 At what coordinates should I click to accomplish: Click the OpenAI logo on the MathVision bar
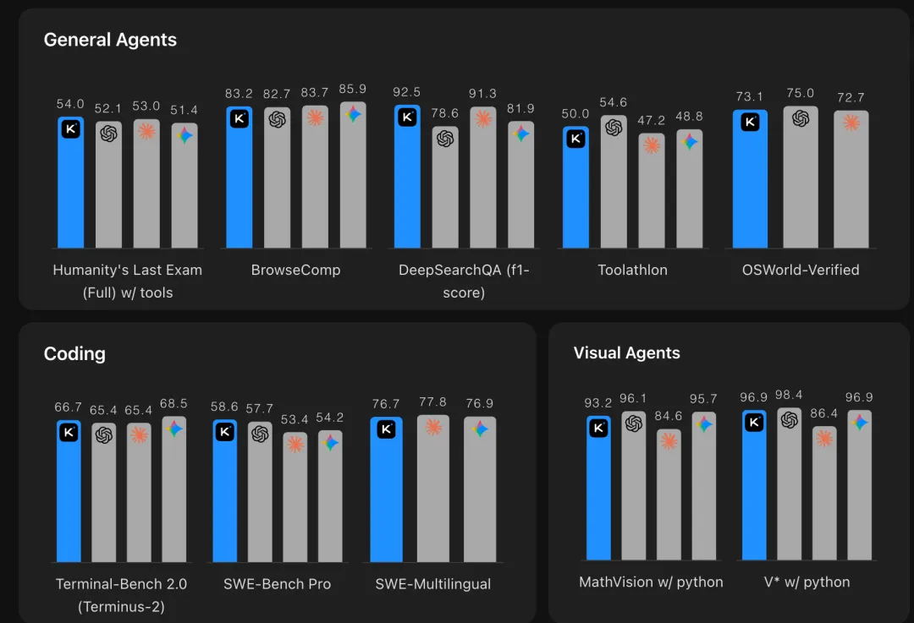pos(634,424)
